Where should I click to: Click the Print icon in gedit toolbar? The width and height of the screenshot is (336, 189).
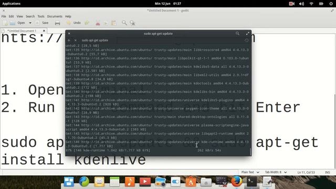pos(57,23)
